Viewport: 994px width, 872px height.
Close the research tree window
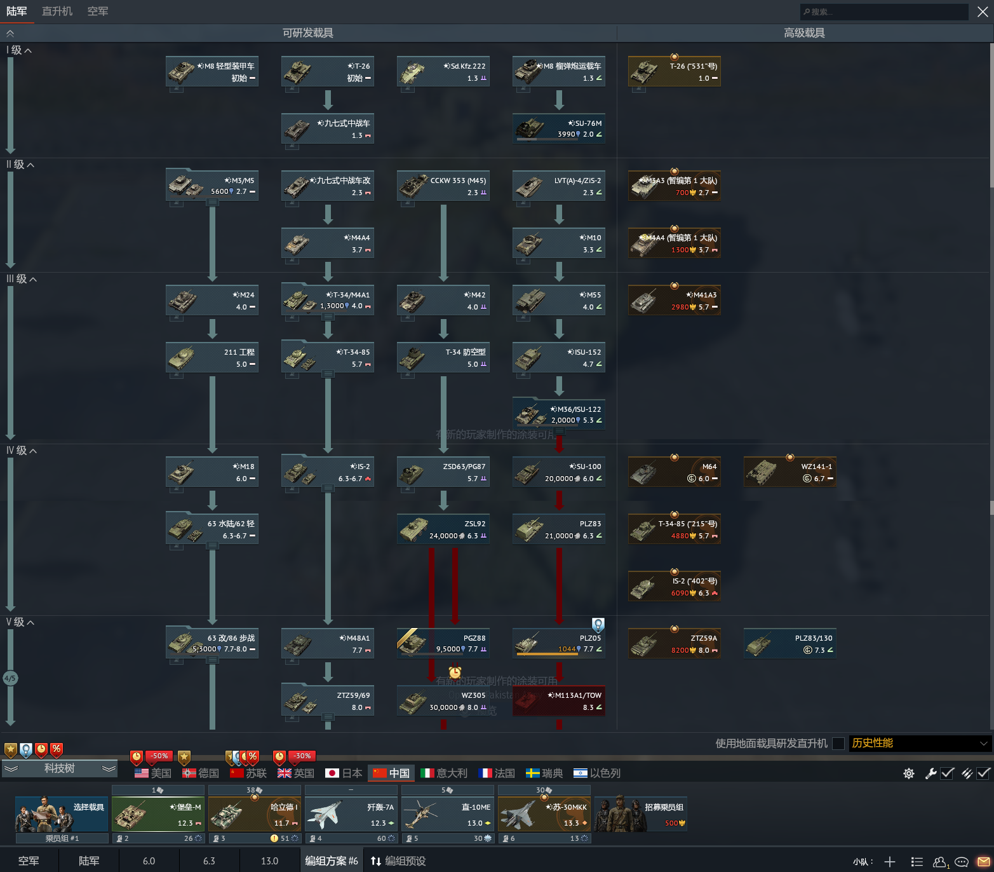coord(983,12)
